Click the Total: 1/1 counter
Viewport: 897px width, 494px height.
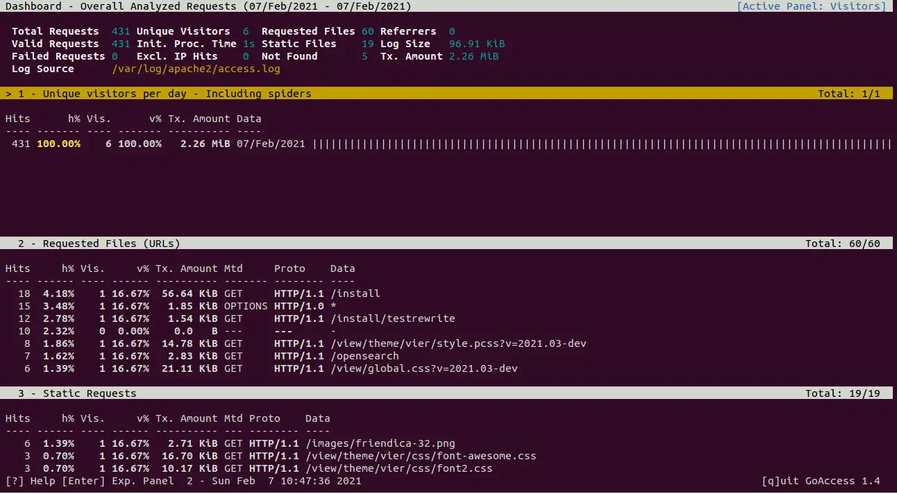click(849, 94)
